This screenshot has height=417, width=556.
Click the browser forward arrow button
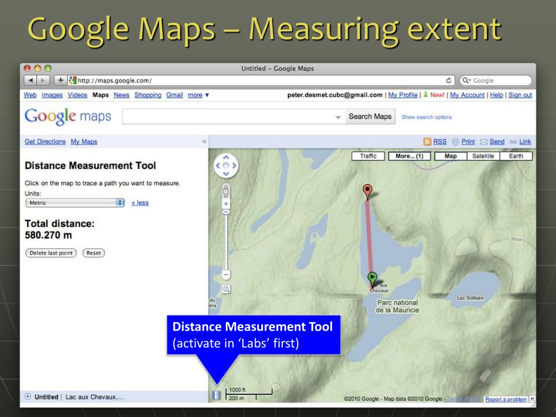[43, 80]
